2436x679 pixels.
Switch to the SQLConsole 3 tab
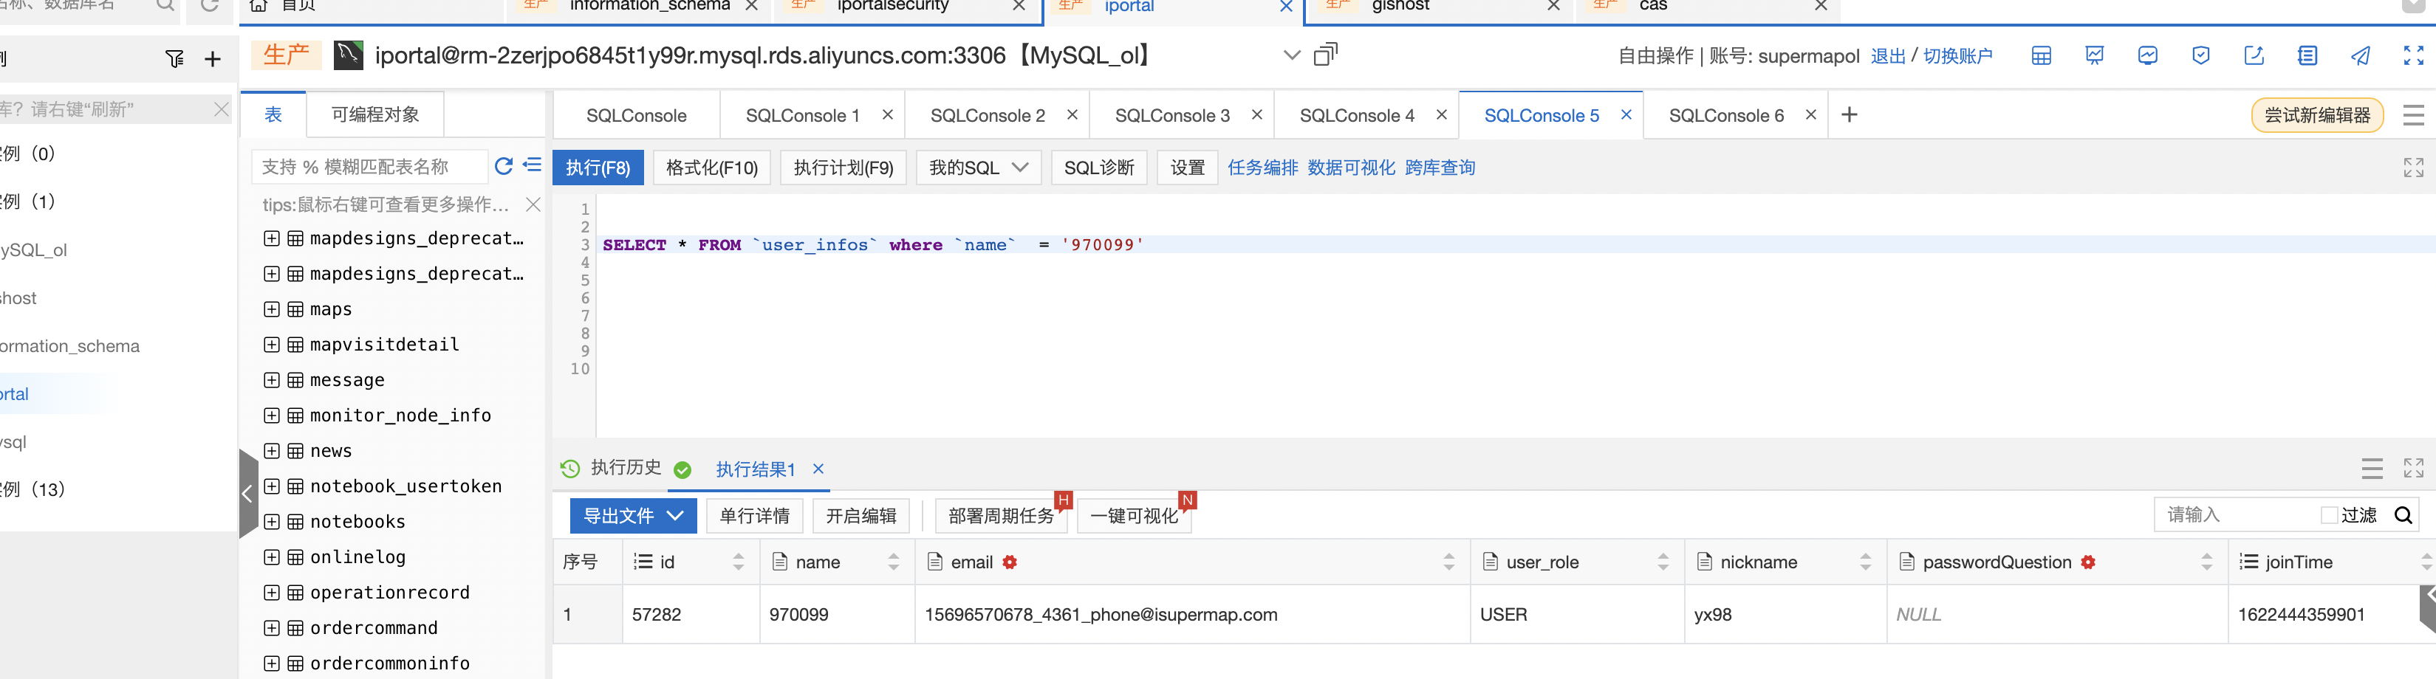tap(1173, 114)
